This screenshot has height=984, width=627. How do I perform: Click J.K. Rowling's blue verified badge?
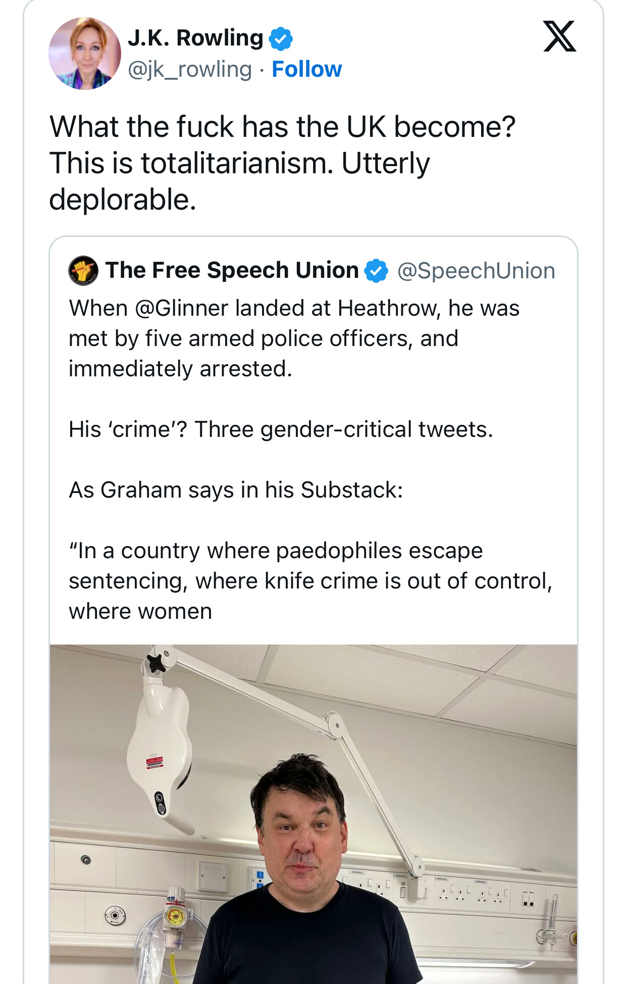[x=281, y=39]
